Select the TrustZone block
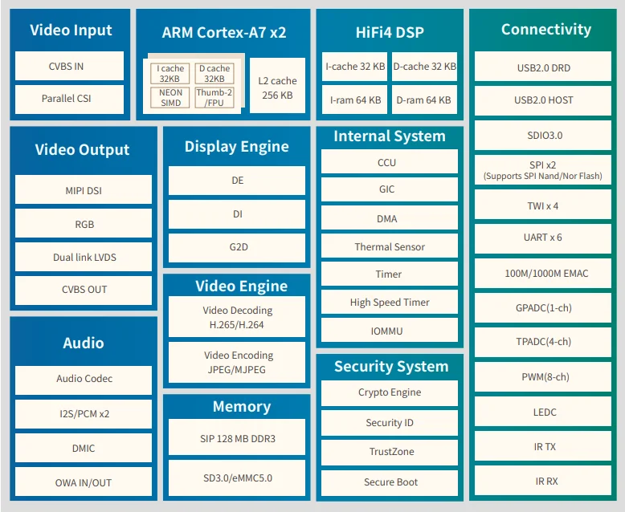The image size is (625, 512). point(390,452)
